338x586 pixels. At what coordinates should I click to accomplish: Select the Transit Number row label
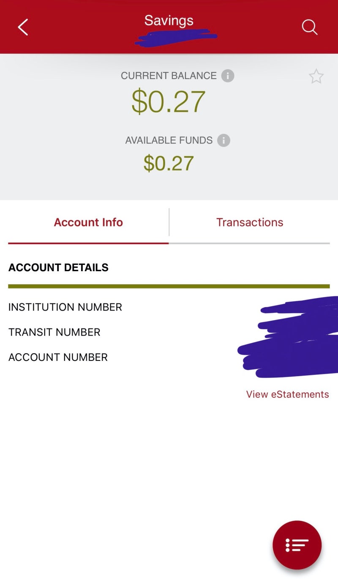click(x=55, y=332)
